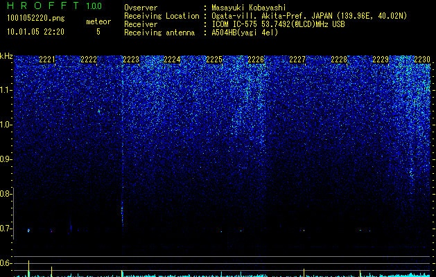Click the 2221 time marker
Image resolution: width=436 pixels, height=277 pixels.
click(47, 60)
